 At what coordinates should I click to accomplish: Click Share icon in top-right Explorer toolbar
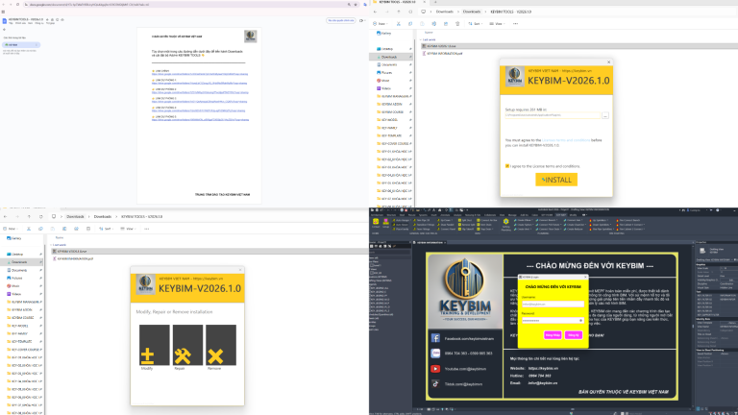coord(446,23)
